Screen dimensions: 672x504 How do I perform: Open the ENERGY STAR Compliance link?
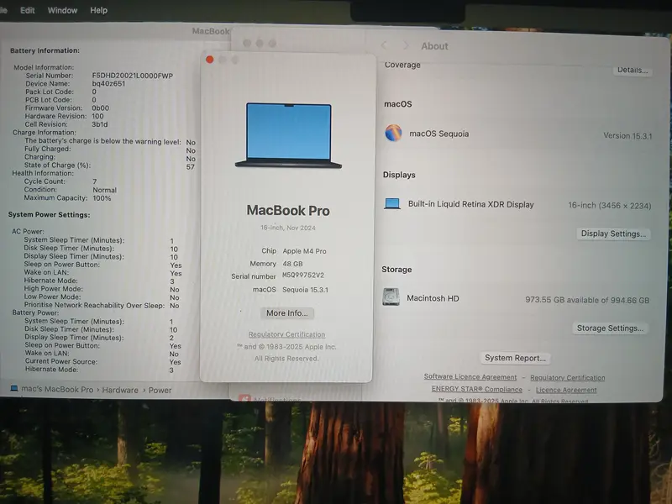click(x=478, y=389)
